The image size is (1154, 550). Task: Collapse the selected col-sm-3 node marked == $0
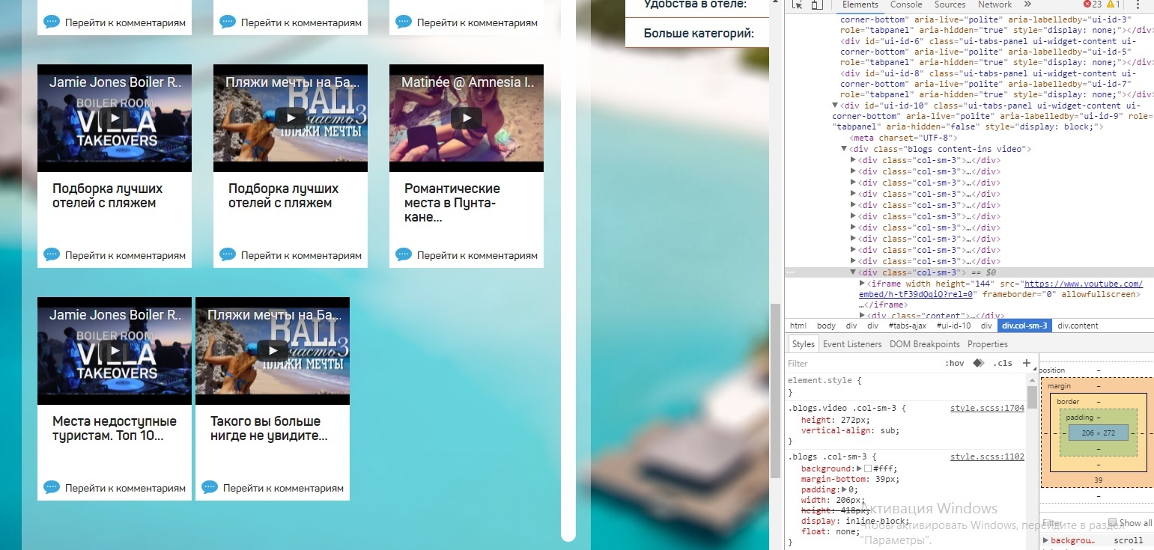click(853, 272)
